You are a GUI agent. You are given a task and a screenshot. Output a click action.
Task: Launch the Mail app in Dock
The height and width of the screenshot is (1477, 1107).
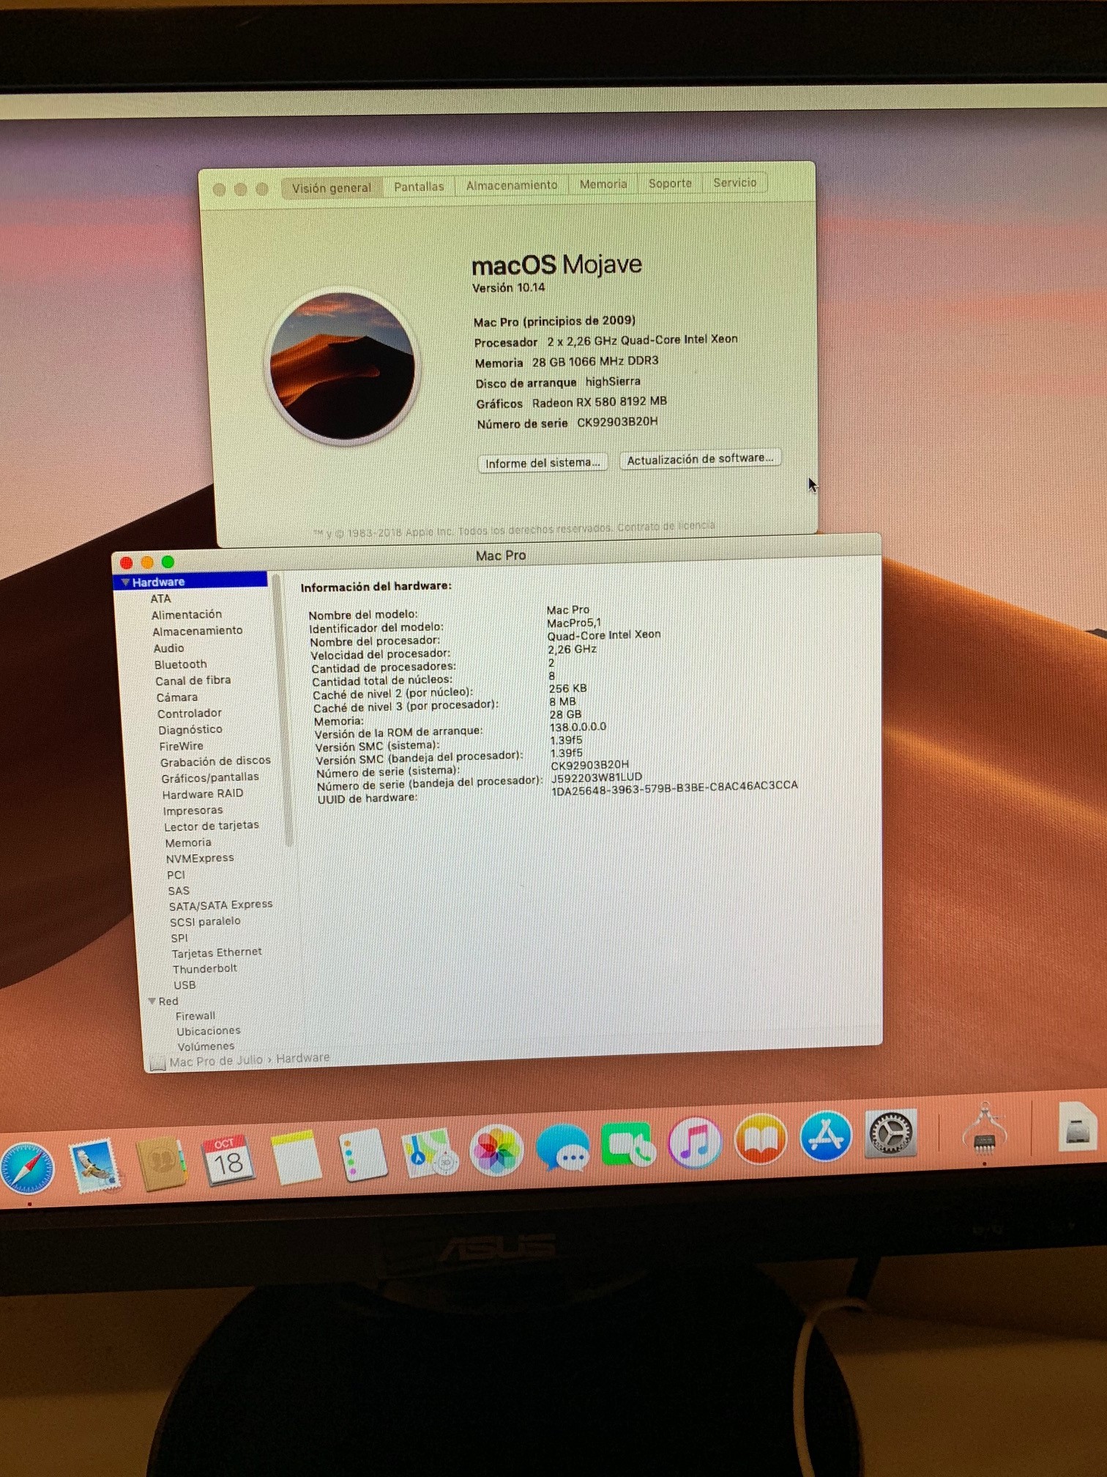[94, 1165]
